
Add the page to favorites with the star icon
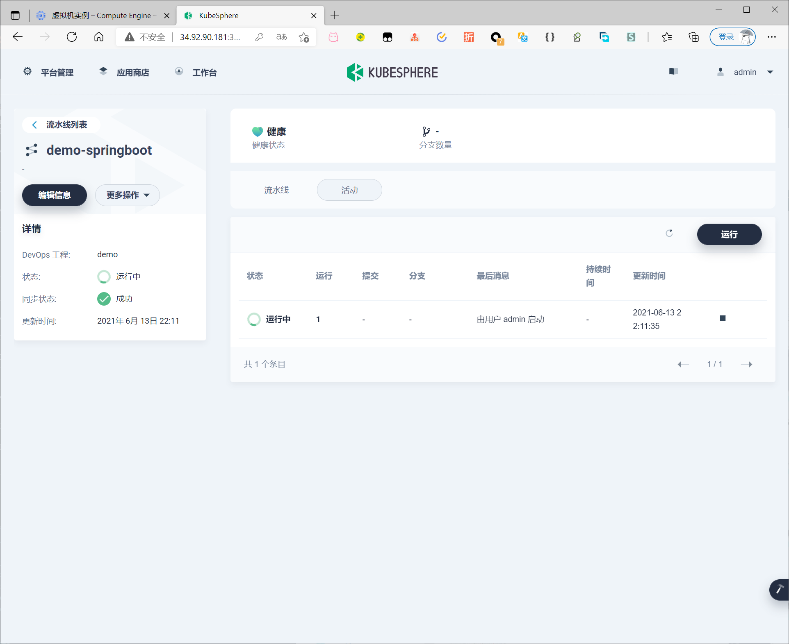304,37
